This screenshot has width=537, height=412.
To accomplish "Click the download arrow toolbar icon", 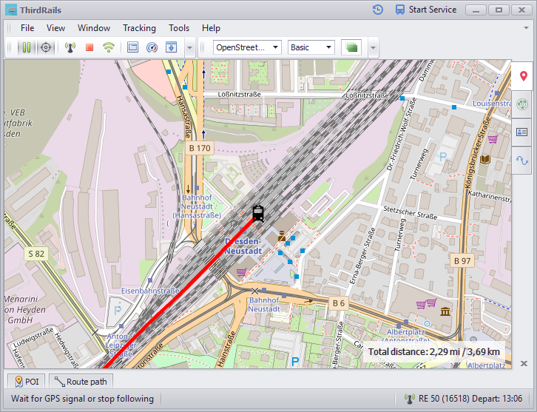I will (172, 47).
